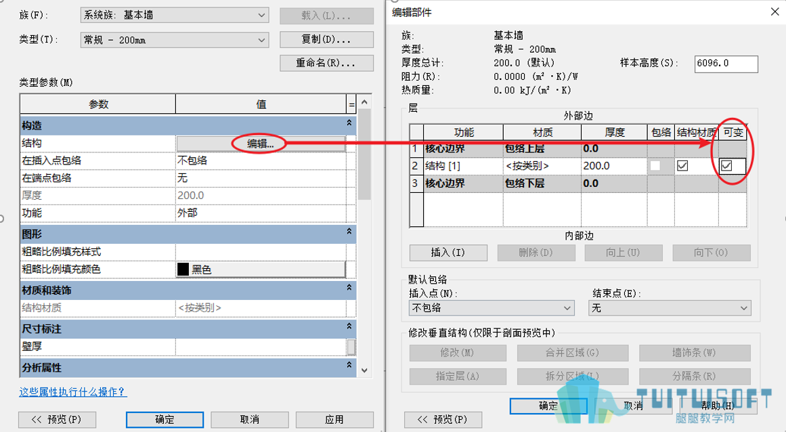Click 帮助(H) in 编辑部件 dialog
The width and height of the screenshot is (786, 432).
click(718, 406)
